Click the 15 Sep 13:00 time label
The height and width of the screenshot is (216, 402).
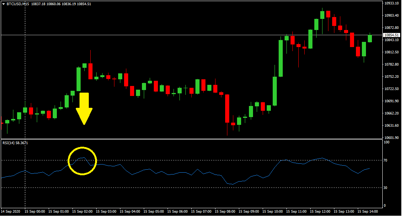pos(344,212)
